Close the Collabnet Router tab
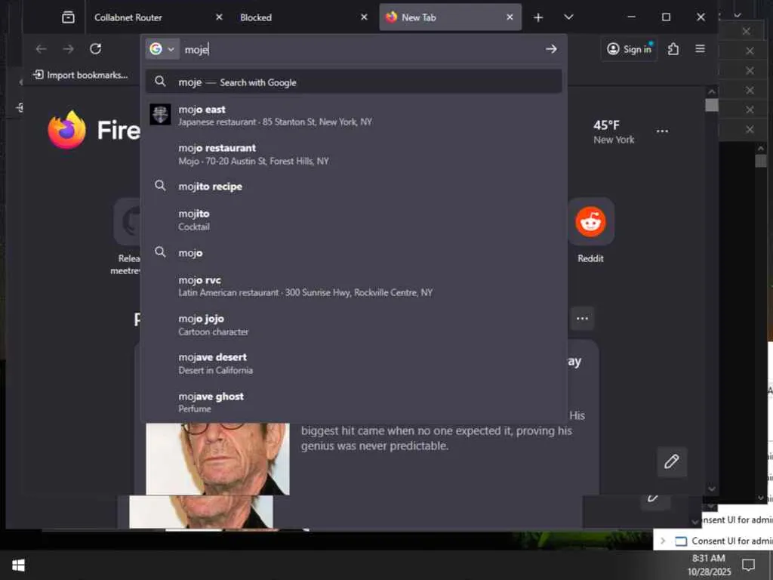 point(220,17)
